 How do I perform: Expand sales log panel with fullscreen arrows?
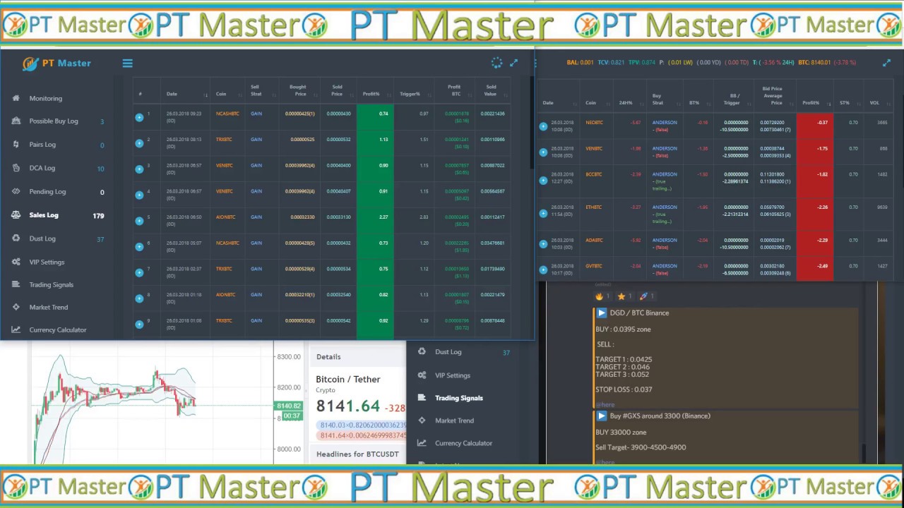click(513, 63)
